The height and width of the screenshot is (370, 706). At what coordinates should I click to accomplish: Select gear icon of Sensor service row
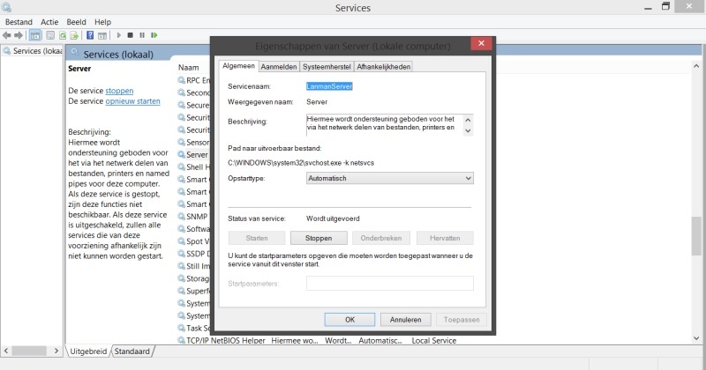click(x=182, y=142)
